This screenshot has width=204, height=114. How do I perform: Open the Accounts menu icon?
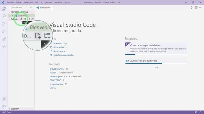[x=4, y=99]
